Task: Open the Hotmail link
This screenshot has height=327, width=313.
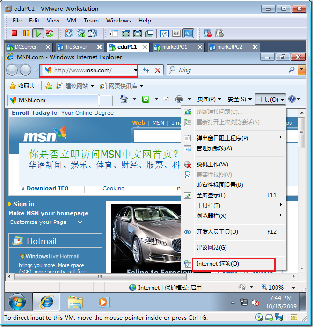Action: tap(42, 241)
